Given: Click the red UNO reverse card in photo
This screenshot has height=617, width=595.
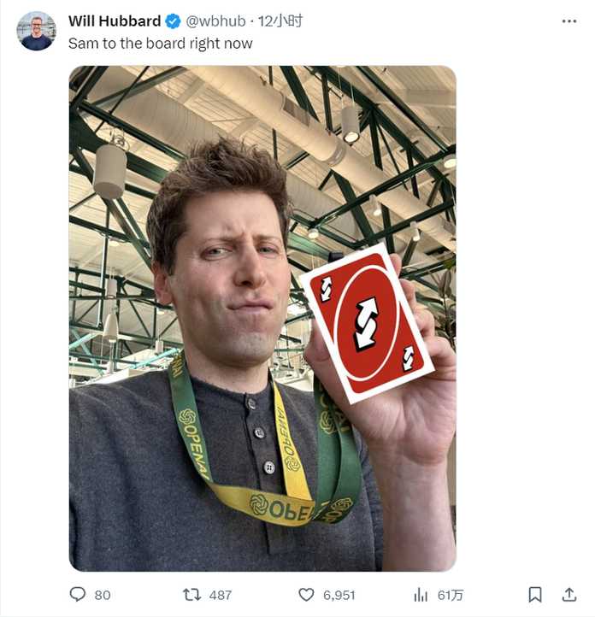Looking at the screenshot, I should pos(367,323).
